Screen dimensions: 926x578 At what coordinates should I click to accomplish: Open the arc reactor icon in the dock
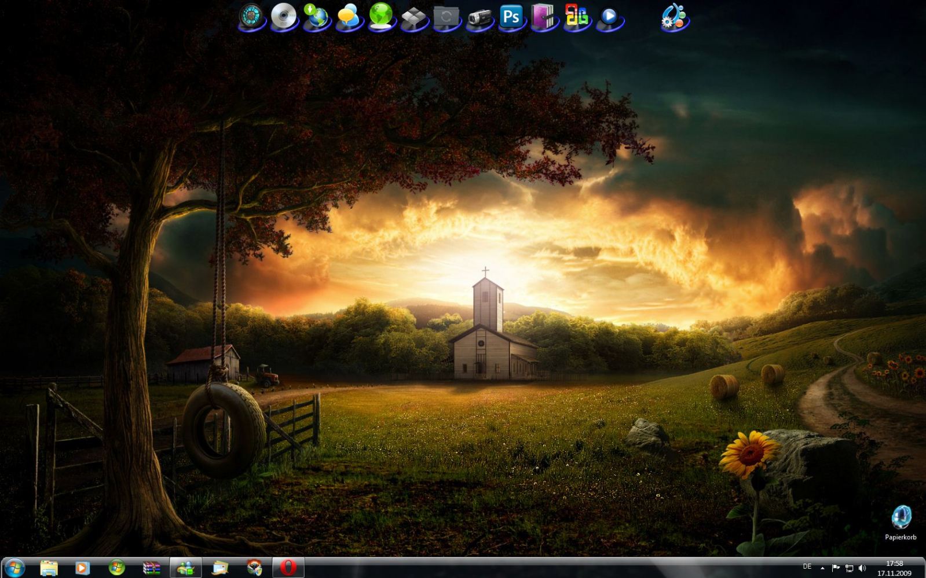point(251,16)
